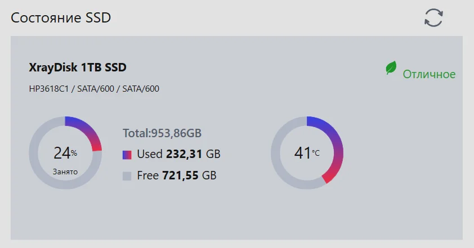Click the "Отличное" status label
Screen dimensions: 474x248
pos(429,74)
